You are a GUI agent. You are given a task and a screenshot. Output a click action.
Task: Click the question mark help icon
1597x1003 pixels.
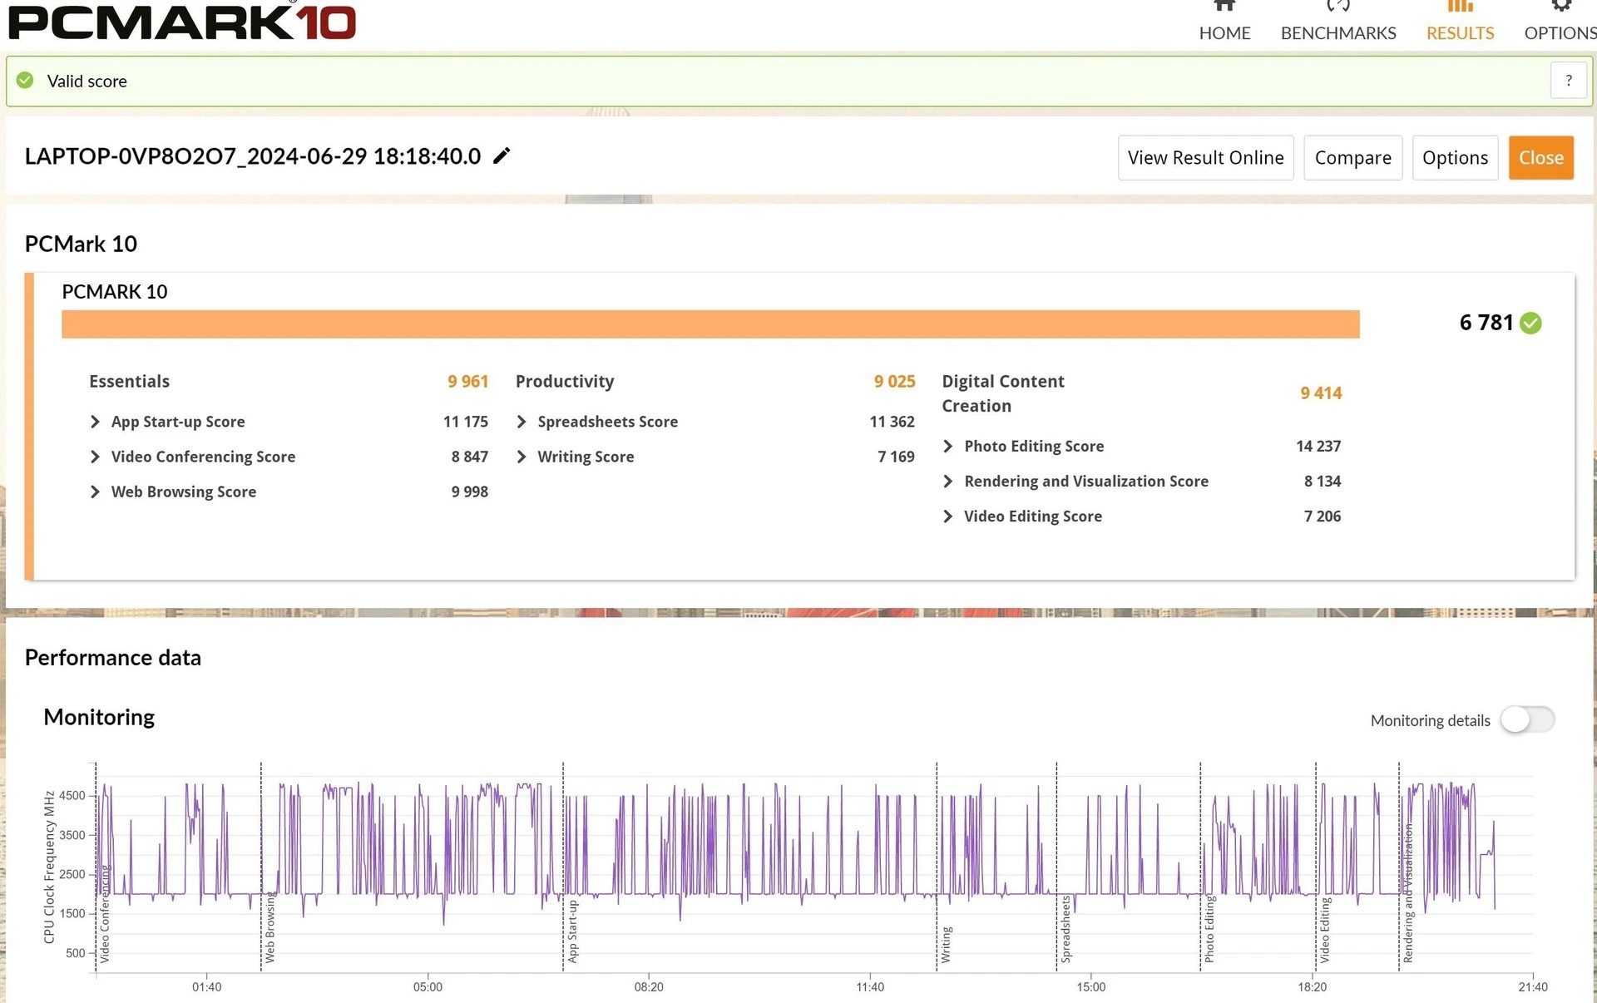(1568, 81)
